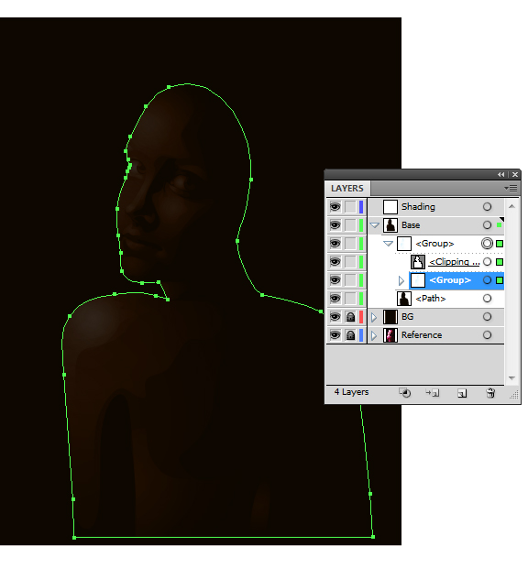The height and width of the screenshot is (568, 528).
Task: Click Create New Layer icon
Action: (462, 393)
